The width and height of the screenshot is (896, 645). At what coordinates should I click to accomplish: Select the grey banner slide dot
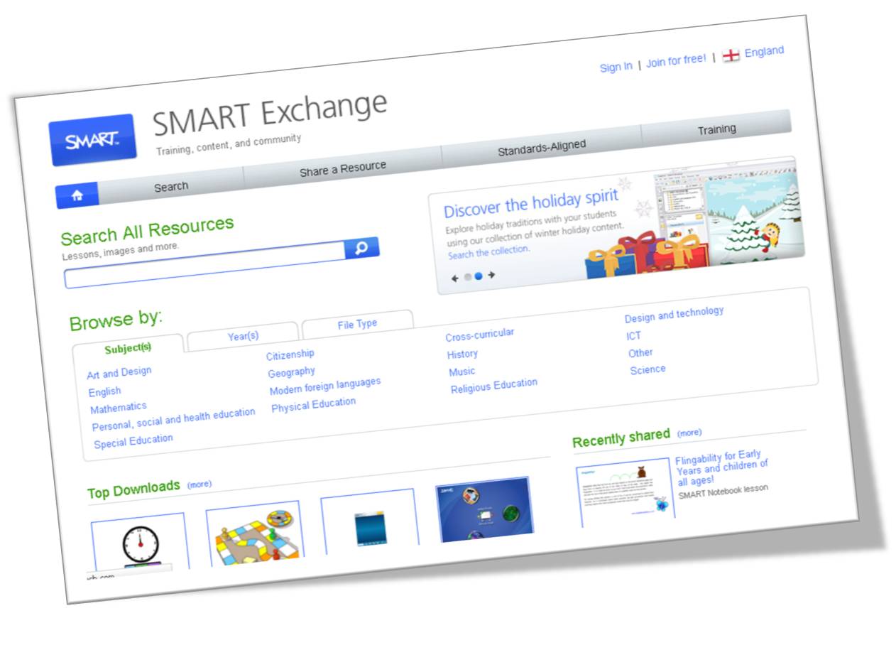pyautogui.click(x=467, y=277)
